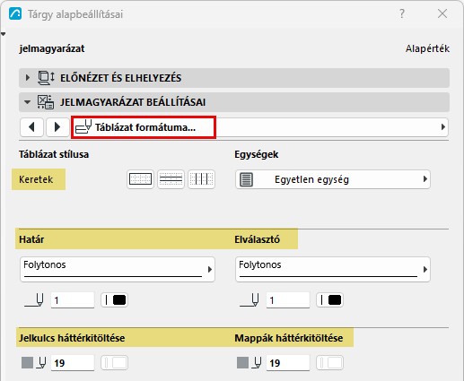This screenshot has height=381, width=464.
Task: Open the Elválasztó line type dropdown
Action: pyautogui.click(x=333, y=269)
